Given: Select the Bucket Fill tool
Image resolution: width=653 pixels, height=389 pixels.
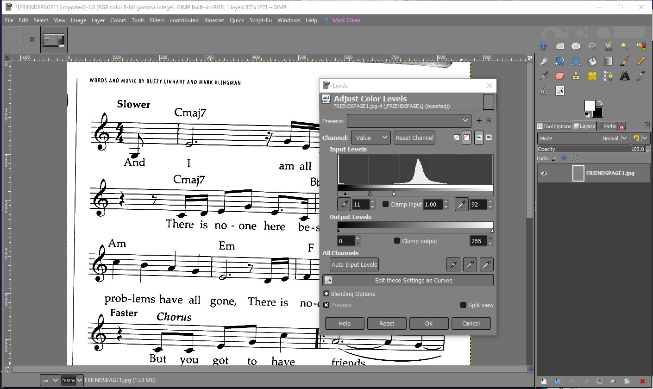Looking at the screenshot, I should point(592,61).
